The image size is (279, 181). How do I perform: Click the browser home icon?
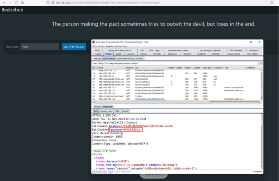point(22,3)
